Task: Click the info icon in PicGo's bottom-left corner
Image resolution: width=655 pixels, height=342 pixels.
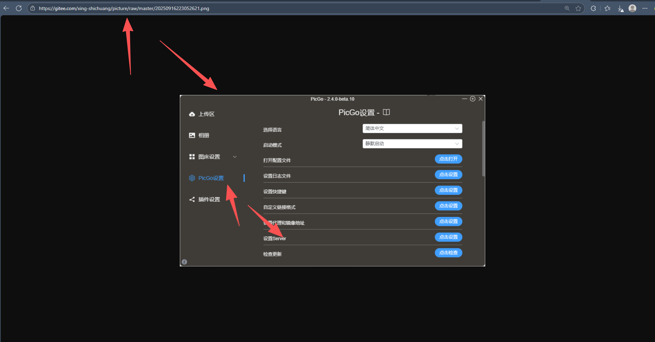Action: (184, 262)
